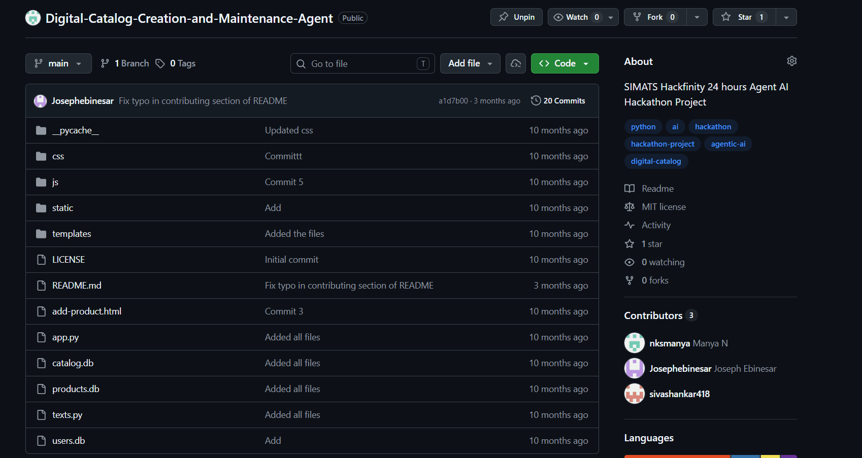Click the orange segment of Languages bar
862x458 pixels.
(x=677, y=456)
